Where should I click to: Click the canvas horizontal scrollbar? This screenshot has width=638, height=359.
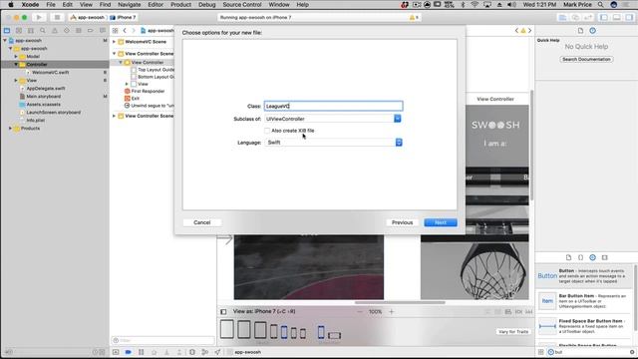[x=400, y=302]
